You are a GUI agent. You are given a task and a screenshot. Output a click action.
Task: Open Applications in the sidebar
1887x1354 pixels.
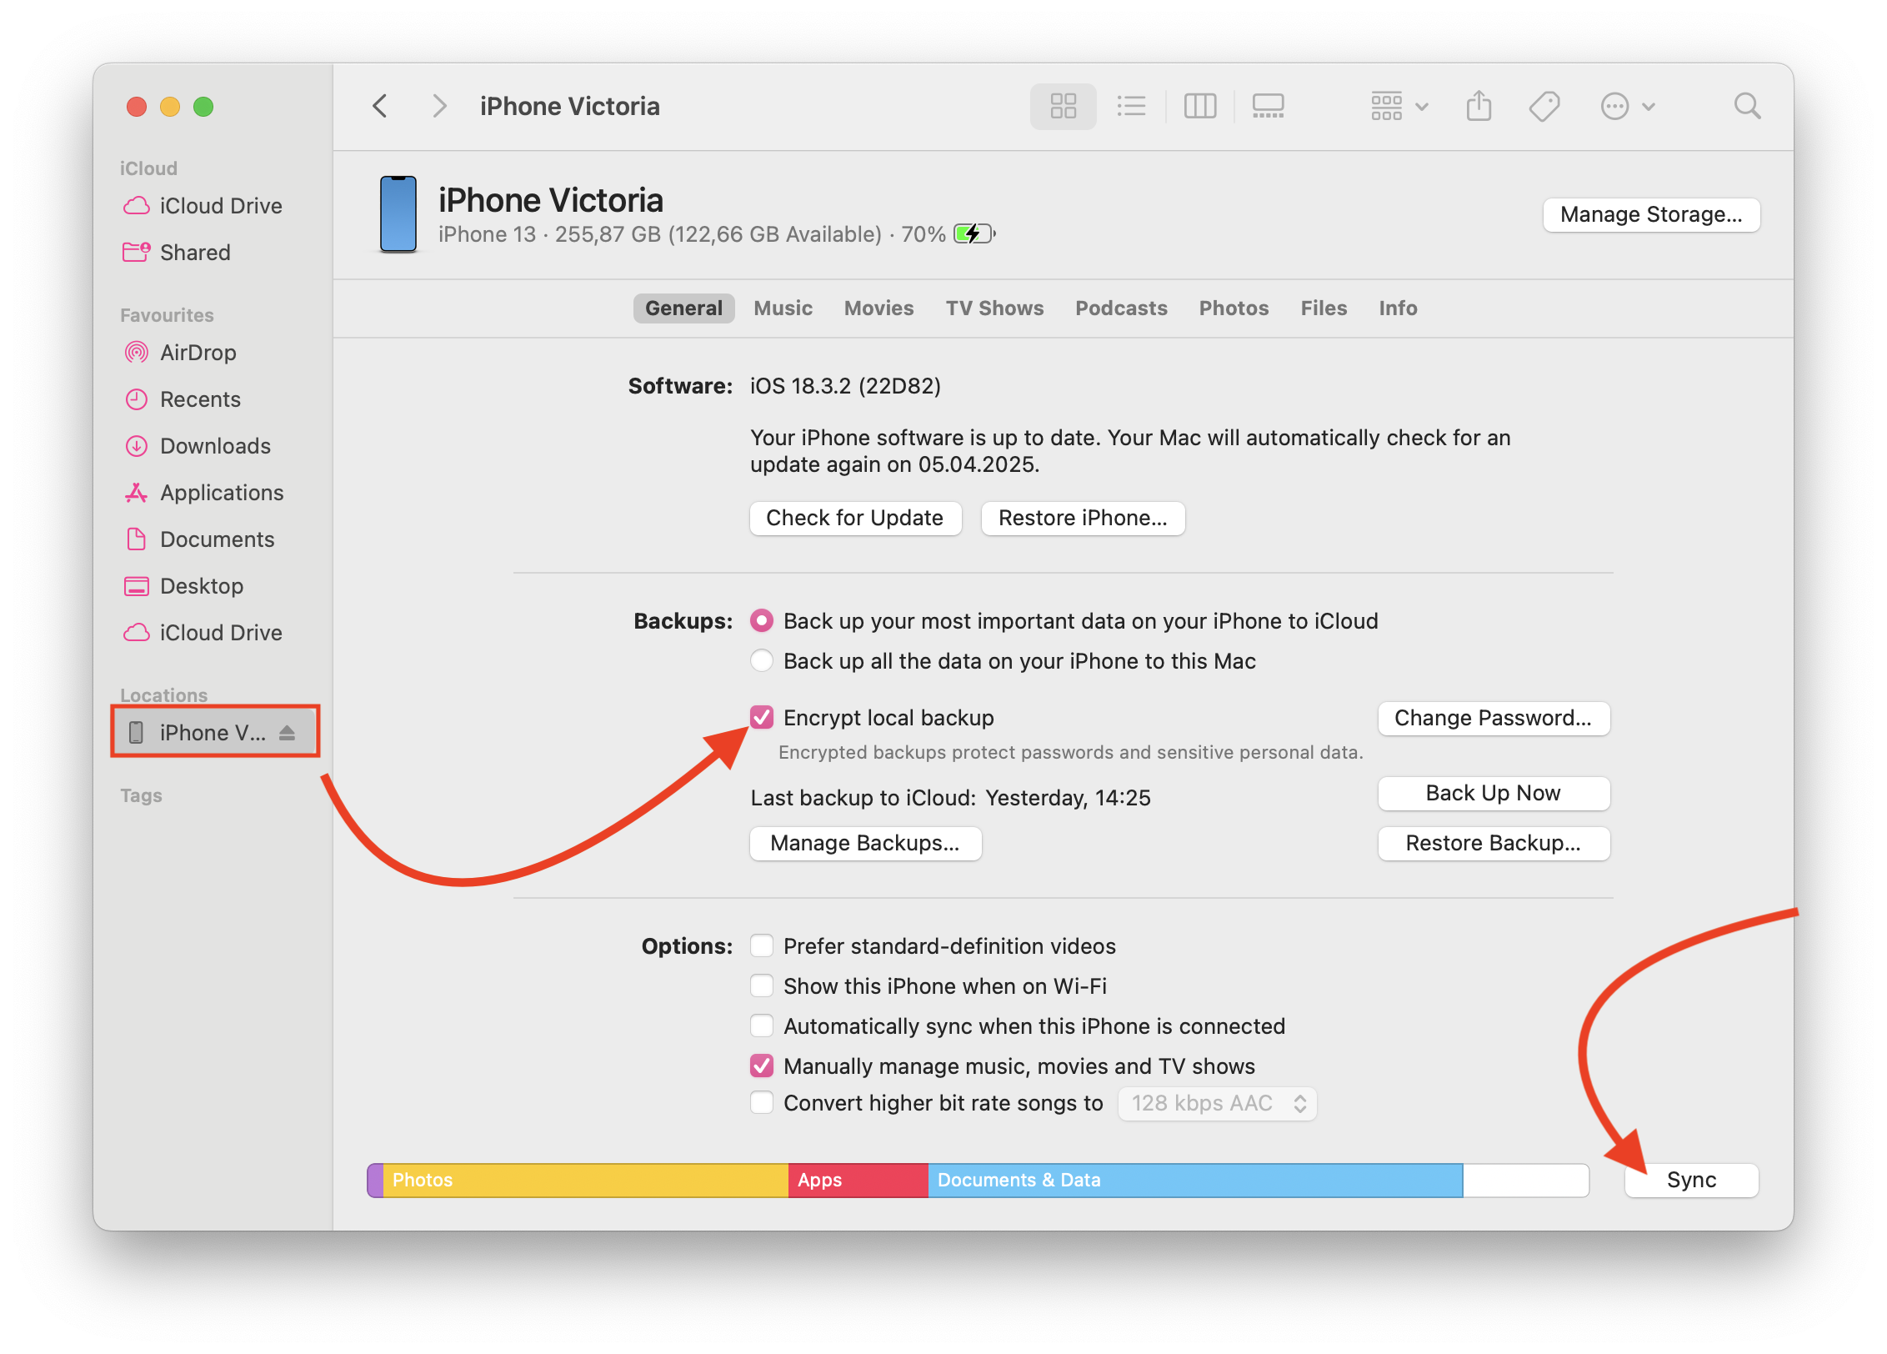point(222,493)
